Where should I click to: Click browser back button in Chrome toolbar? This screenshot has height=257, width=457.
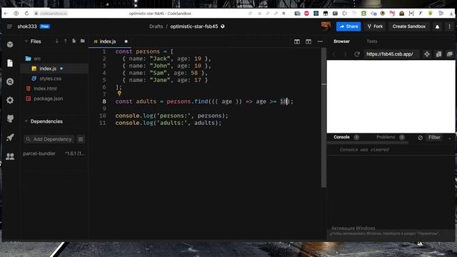pyautogui.click(x=6, y=14)
